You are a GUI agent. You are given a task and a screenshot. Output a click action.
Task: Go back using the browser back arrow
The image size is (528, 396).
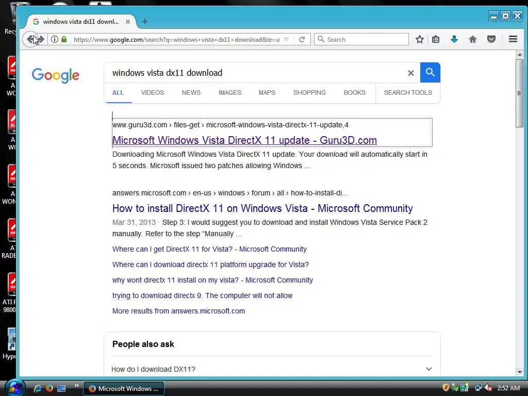coord(30,39)
